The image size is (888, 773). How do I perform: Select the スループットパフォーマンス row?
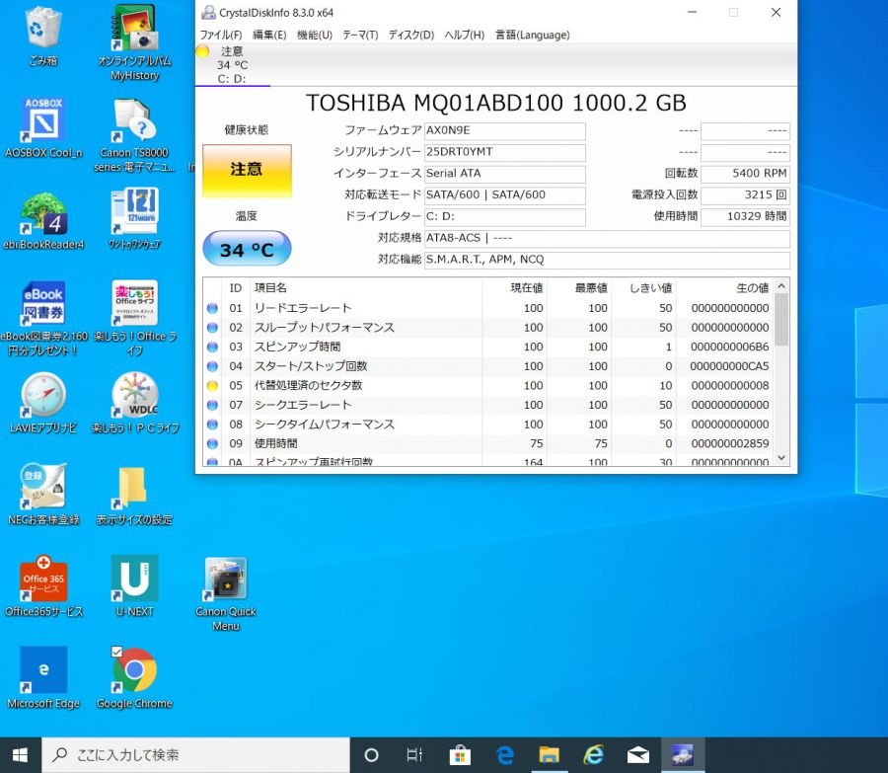(488, 328)
